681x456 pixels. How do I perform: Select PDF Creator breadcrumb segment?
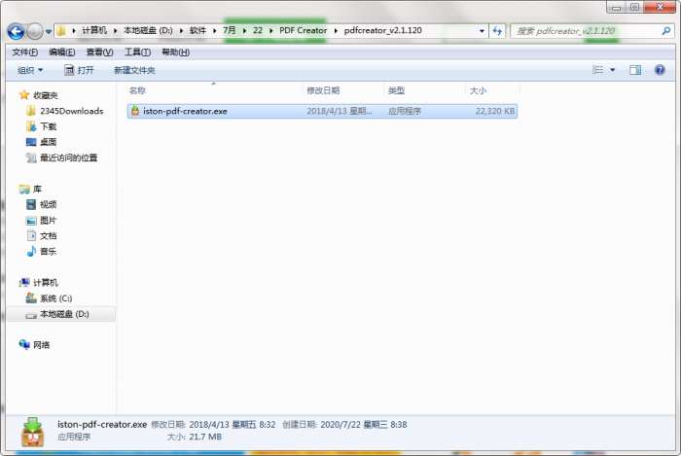pos(303,30)
